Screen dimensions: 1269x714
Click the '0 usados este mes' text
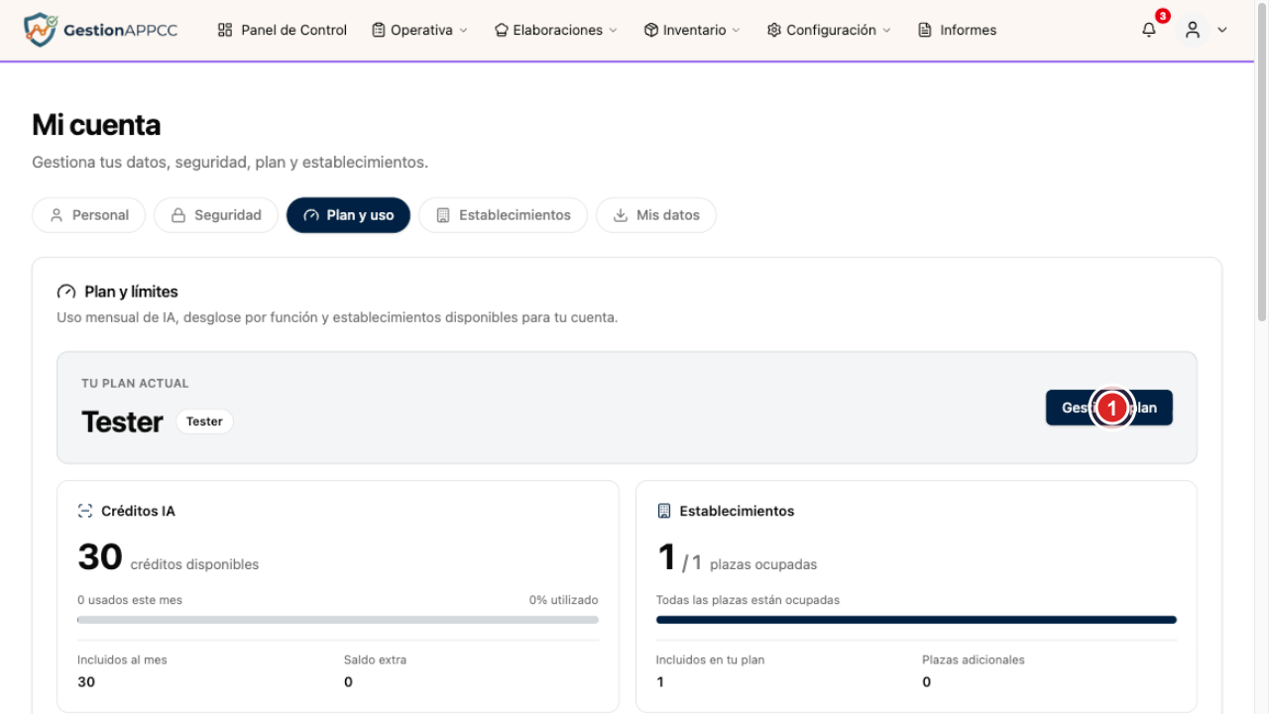[x=130, y=600]
